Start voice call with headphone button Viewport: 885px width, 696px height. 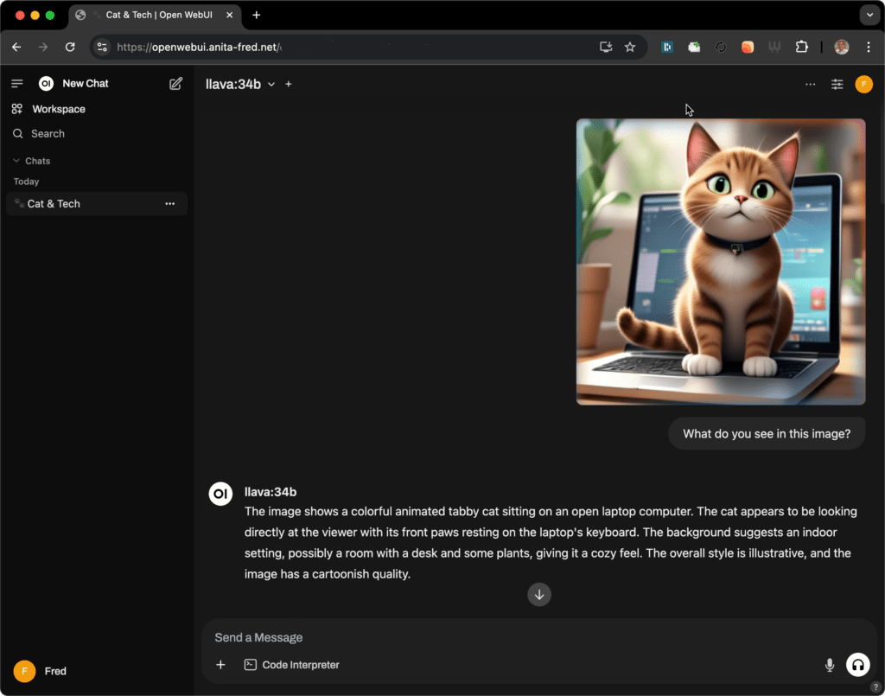857,664
